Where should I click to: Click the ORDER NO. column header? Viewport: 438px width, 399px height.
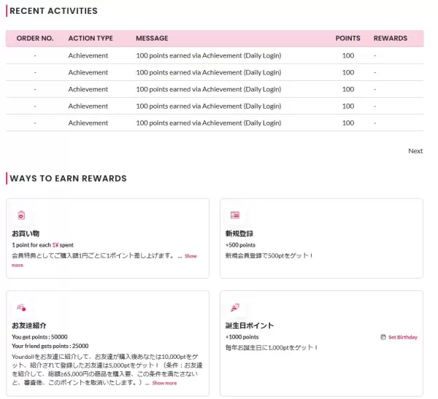tap(35, 38)
